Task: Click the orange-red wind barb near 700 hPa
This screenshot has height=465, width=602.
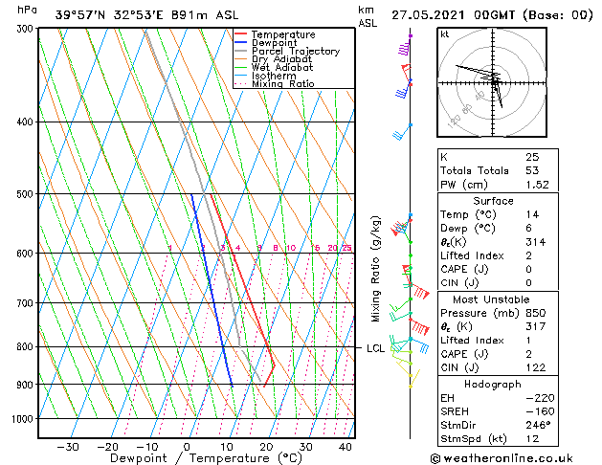Action: [x=419, y=292]
